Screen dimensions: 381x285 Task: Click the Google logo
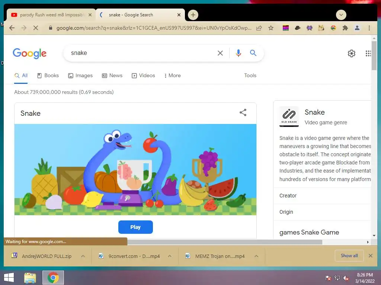click(30, 53)
